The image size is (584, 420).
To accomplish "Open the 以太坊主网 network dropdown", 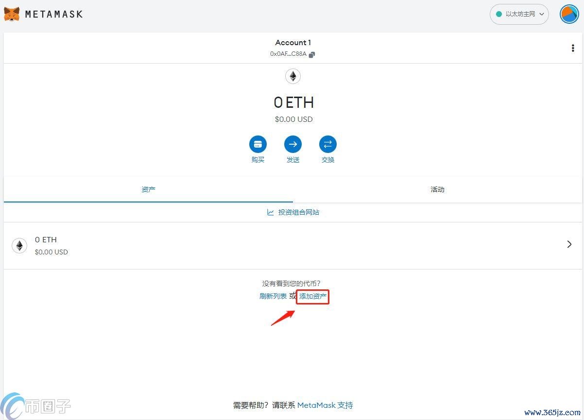I will tap(519, 14).
